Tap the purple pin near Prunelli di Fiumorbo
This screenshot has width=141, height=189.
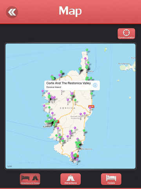(81, 114)
